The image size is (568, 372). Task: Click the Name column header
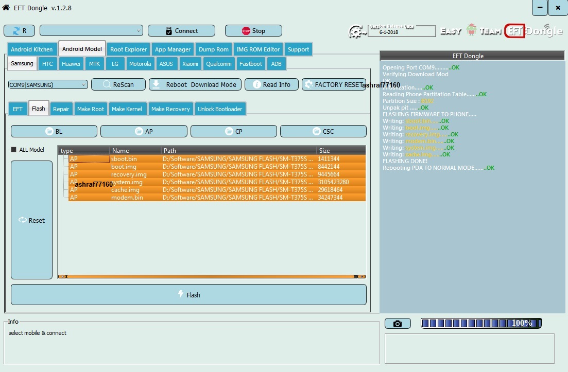point(135,151)
